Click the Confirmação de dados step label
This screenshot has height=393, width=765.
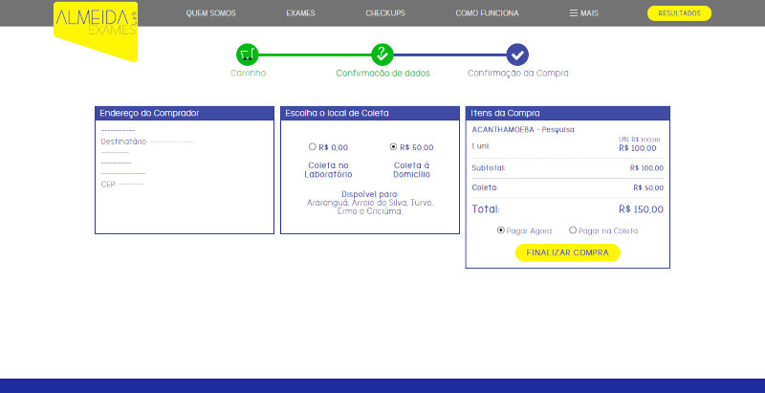(382, 73)
